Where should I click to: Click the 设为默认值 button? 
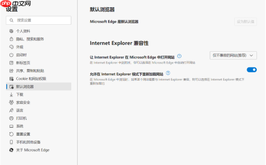pyautogui.click(x=246, y=22)
